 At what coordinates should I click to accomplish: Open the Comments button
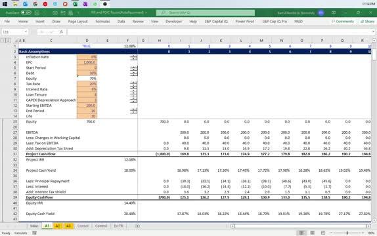[342, 22]
